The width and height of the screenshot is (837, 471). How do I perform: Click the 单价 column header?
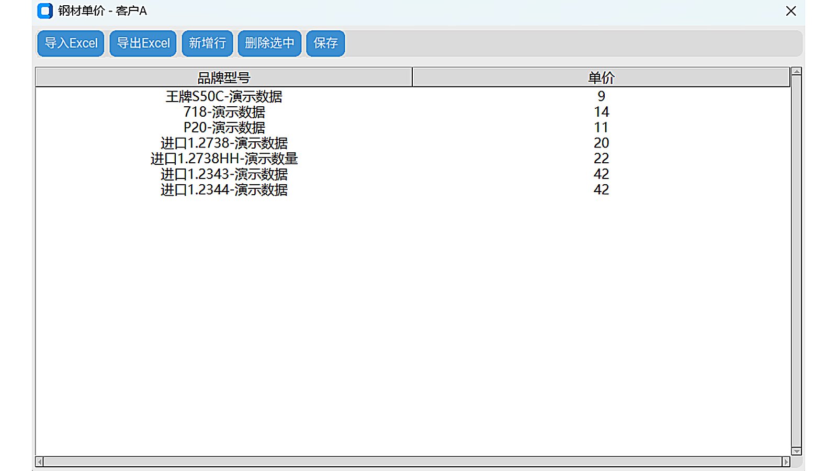(601, 77)
